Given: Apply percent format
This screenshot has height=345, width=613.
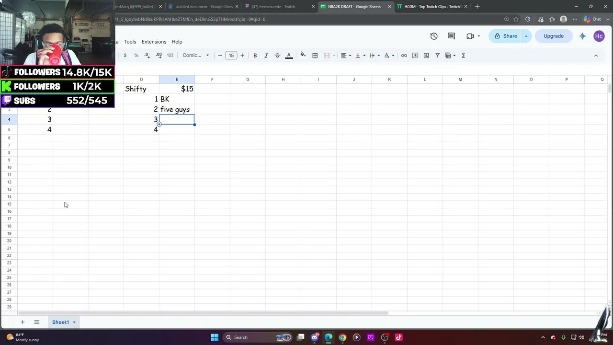Looking at the screenshot, I should tap(136, 56).
